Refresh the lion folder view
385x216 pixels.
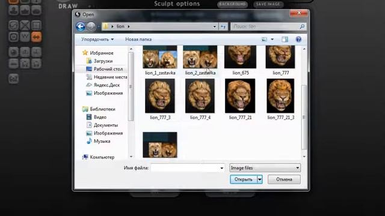(223, 26)
